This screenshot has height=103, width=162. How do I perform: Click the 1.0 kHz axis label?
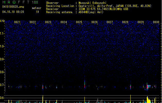tap(2, 46)
